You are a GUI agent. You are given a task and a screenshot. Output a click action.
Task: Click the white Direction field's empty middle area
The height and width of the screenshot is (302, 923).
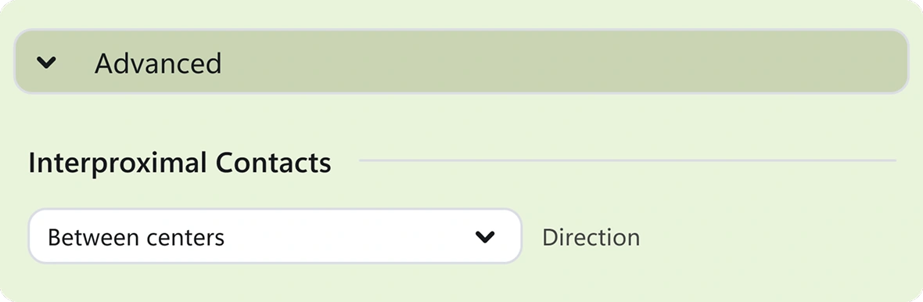click(x=347, y=236)
